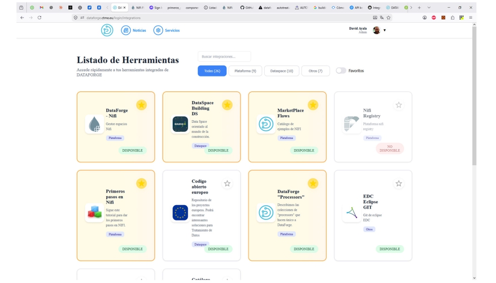
Task: Click the MarketPlace Flows logo icon
Action: tap(266, 124)
